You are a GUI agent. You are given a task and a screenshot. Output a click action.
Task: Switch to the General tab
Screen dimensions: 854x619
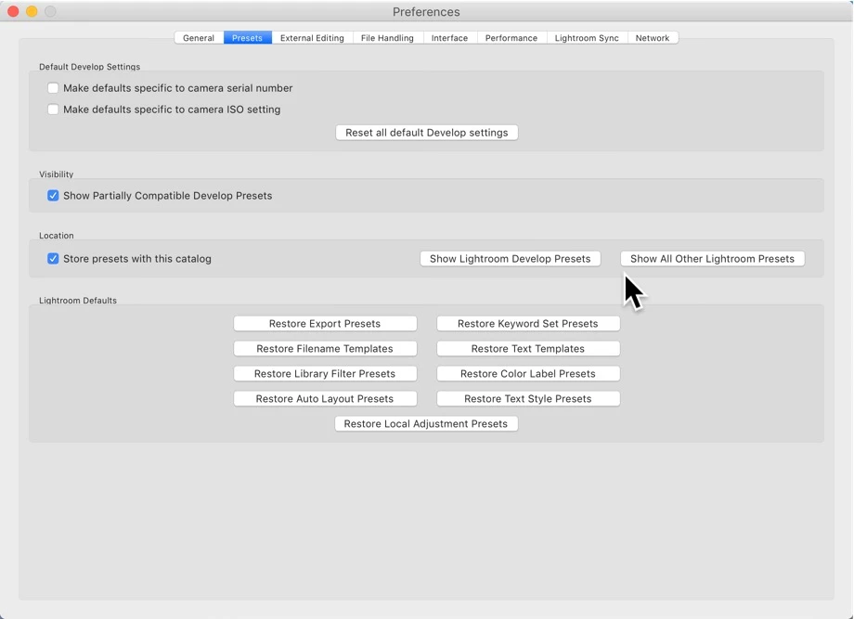(x=199, y=38)
